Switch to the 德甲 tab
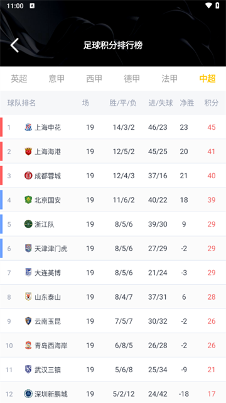226x403 pixels. click(132, 79)
